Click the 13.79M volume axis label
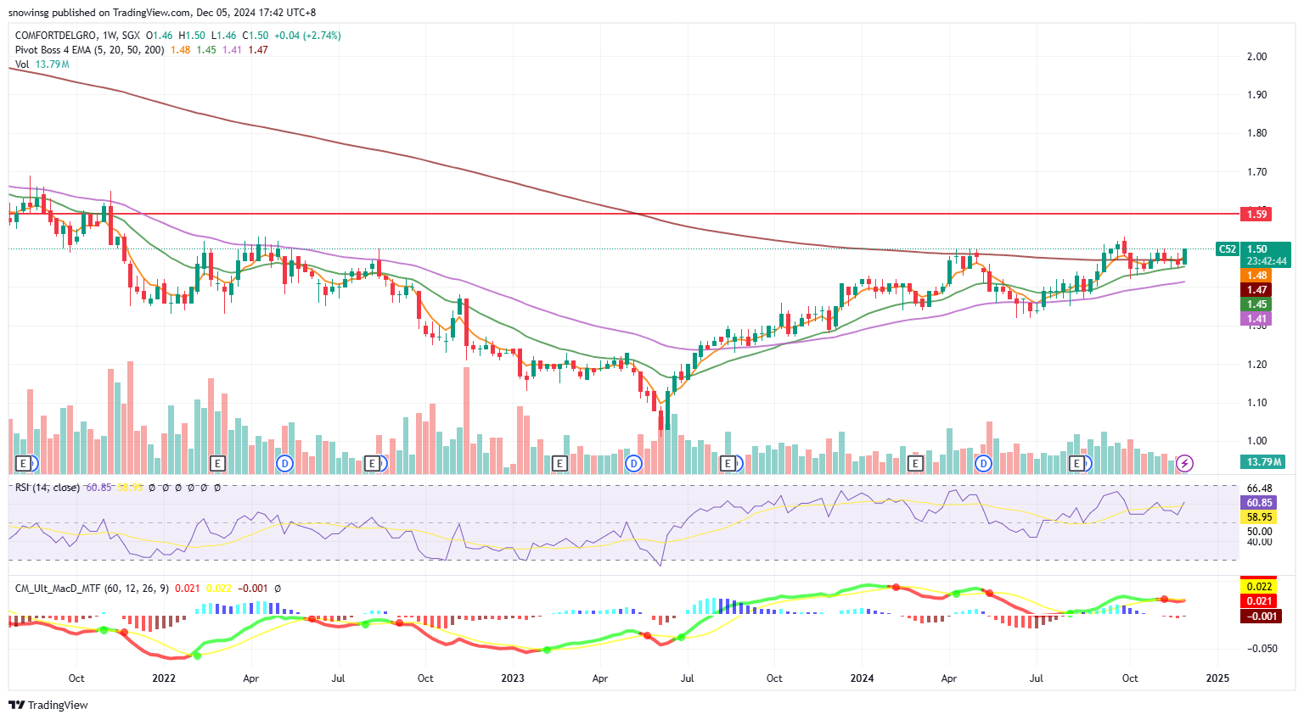The width and height of the screenshot is (1304, 720). [1263, 462]
